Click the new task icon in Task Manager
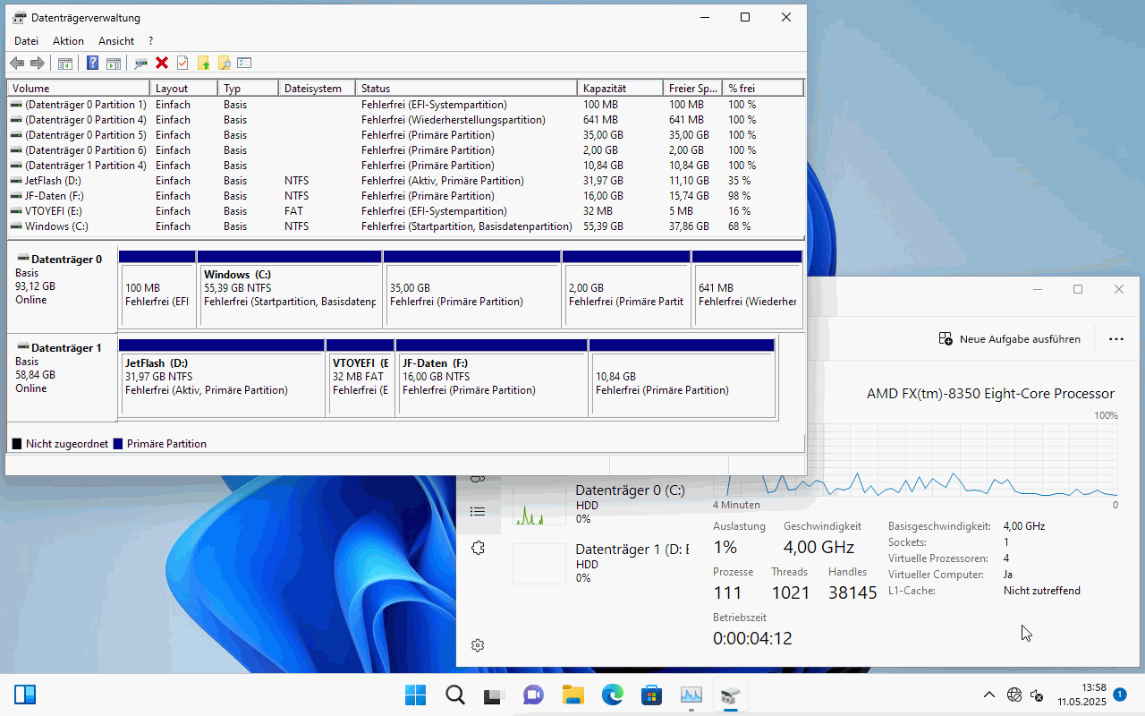1145x716 pixels. click(x=946, y=339)
